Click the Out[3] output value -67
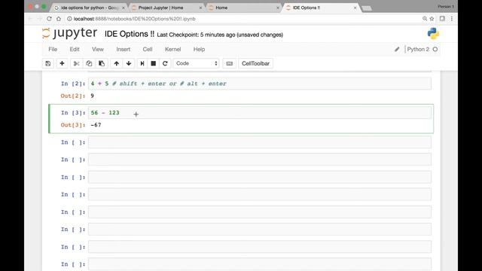Viewport: 482px width, 271px height. [96, 125]
